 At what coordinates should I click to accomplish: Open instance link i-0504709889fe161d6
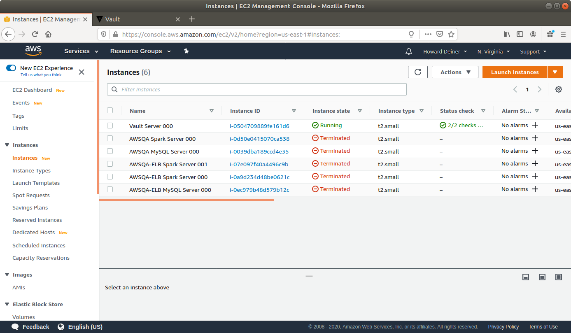click(259, 126)
